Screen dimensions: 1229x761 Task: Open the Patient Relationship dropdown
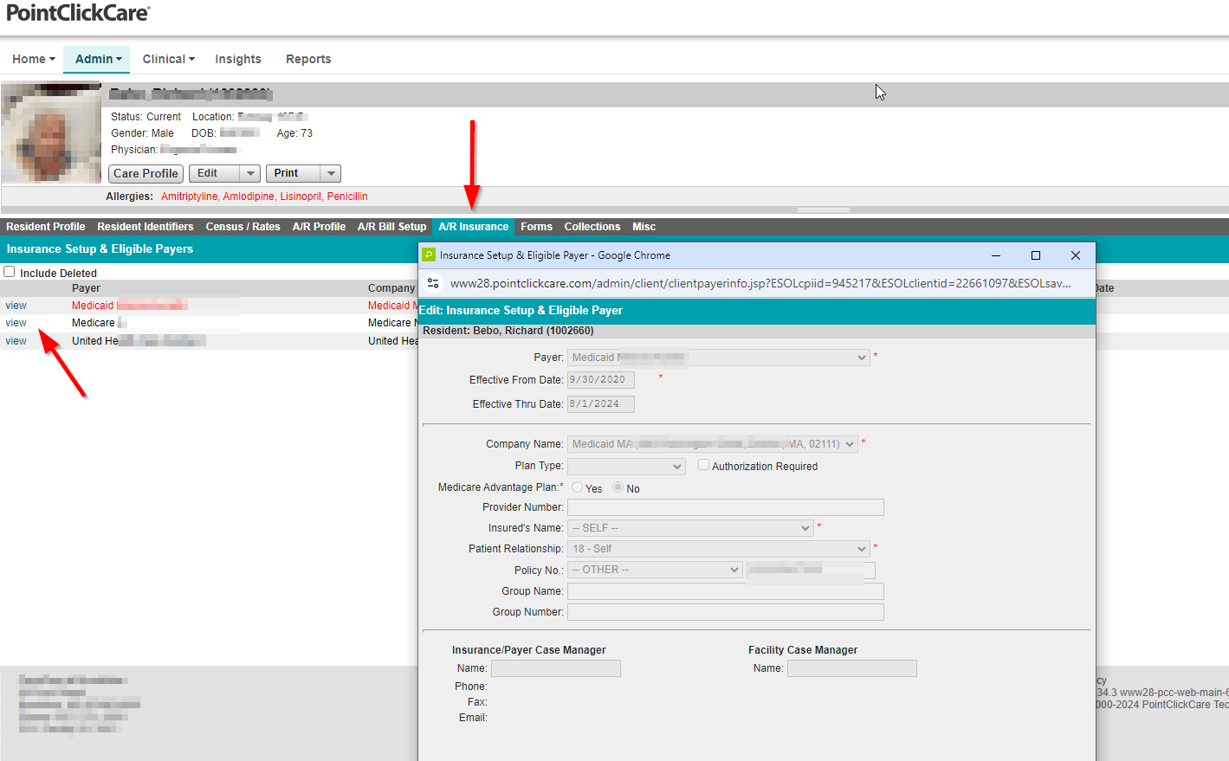tap(719, 549)
